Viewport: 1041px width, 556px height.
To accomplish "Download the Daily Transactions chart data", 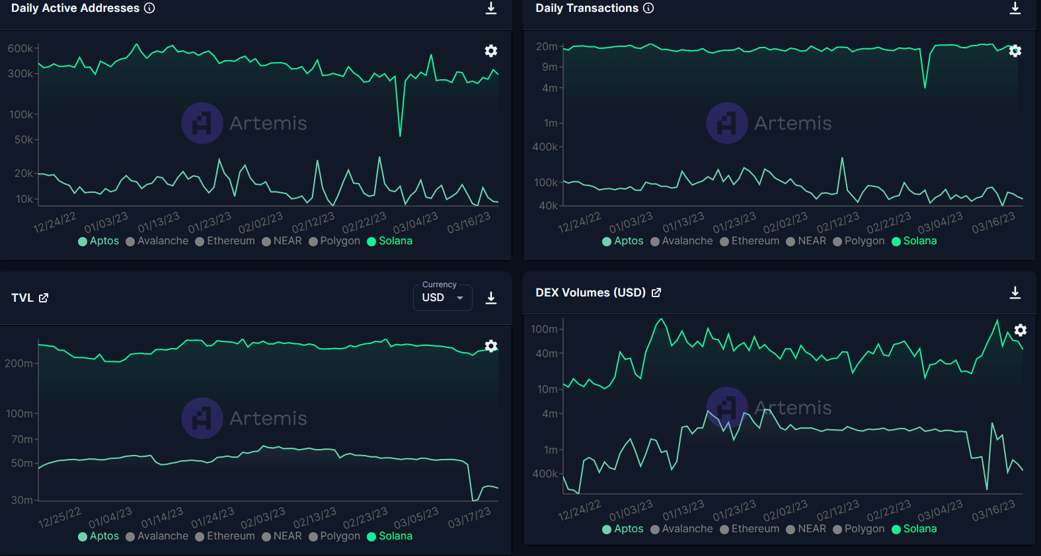I will coord(1015,8).
